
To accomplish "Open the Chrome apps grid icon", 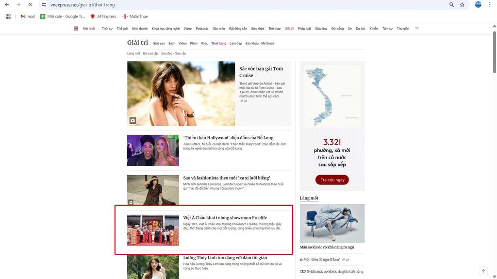I will pyautogui.click(x=8, y=16).
